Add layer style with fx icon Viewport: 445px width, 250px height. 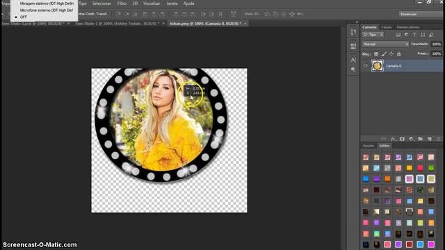click(x=393, y=139)
